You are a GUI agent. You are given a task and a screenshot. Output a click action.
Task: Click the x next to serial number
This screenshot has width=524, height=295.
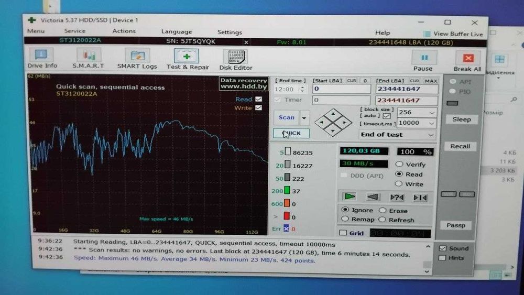click(246, 42)
